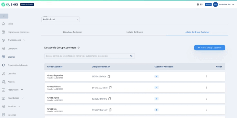Click the Prevención de Fraude shield icon
237x118 pixels.
click(x=3, y=65)
